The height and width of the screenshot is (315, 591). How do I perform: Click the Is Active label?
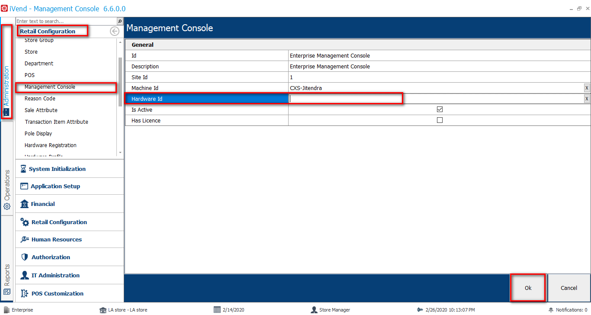point(142,110)
